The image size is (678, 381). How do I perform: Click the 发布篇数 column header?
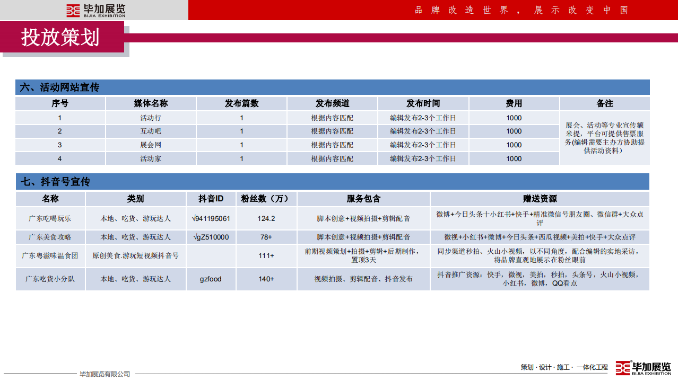[x=241, y=103]
